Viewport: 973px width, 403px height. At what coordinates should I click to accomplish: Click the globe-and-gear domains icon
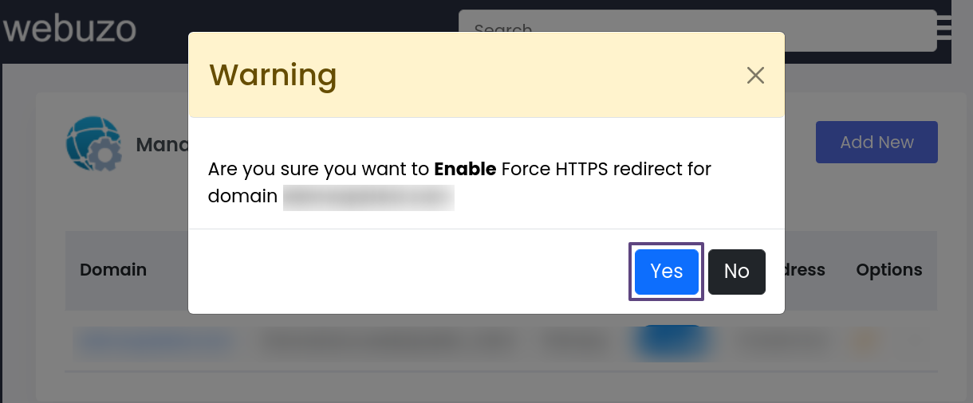93,144
